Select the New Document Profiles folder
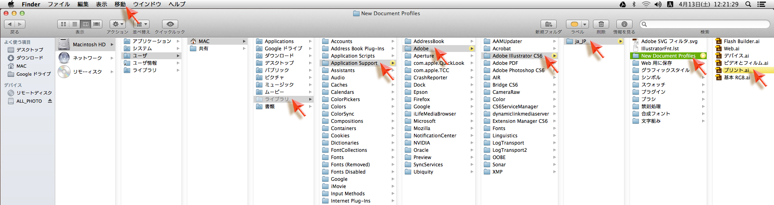The width and height of the screenshot is (774, 205). (668, 56)
